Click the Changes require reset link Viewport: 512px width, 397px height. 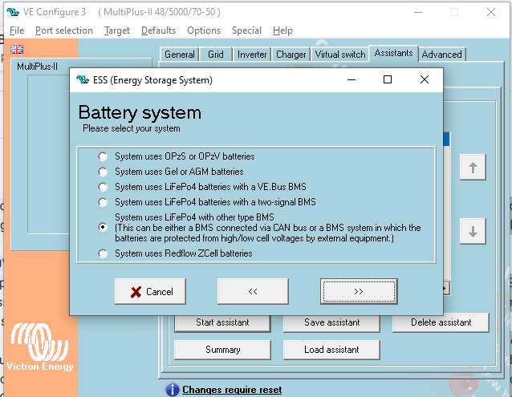coord(232,390)
